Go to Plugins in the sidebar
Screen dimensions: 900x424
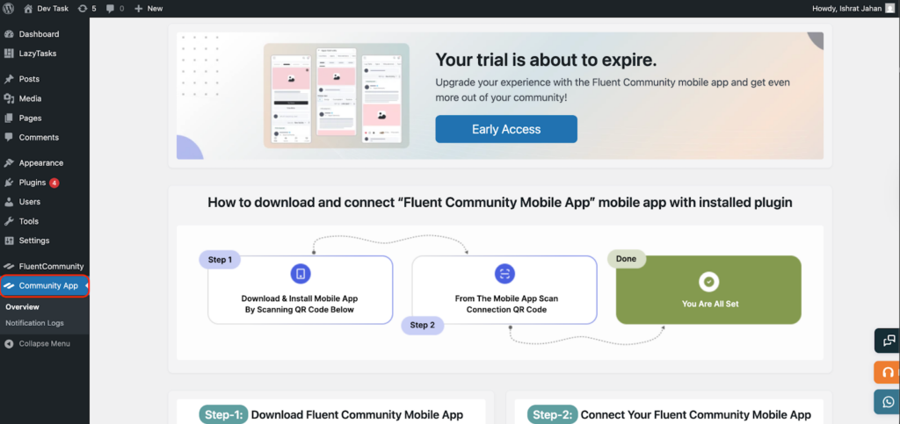point(33,183)
